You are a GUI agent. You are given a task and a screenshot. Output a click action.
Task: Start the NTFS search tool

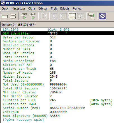24,16
